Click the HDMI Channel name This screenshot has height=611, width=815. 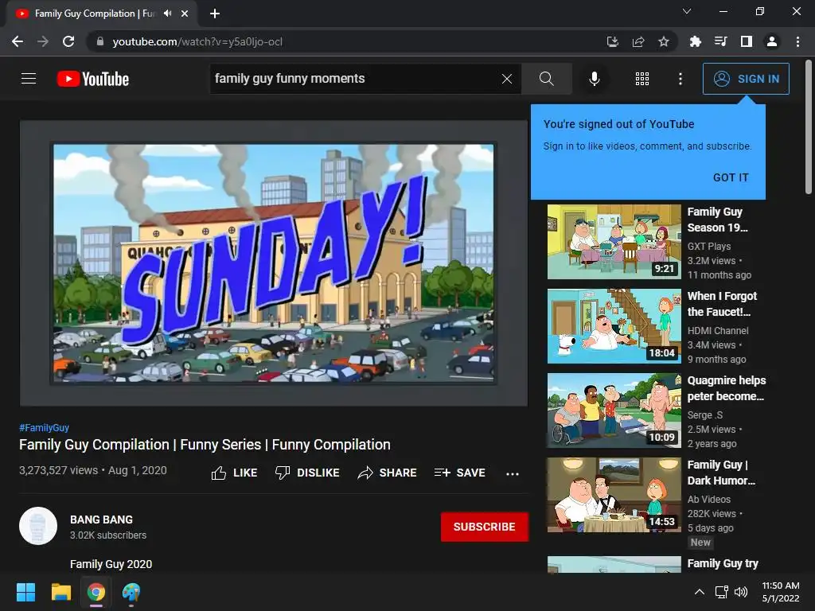coord(718,330)
